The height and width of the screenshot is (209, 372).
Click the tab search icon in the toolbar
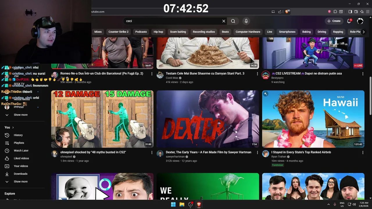click(341, 12)
